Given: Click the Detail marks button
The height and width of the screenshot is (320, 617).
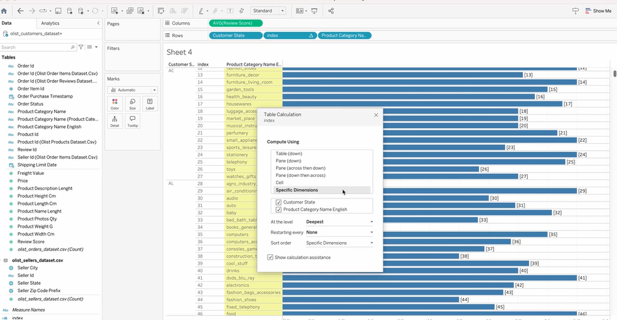Looking at the screenshot, I should (115, 120).
